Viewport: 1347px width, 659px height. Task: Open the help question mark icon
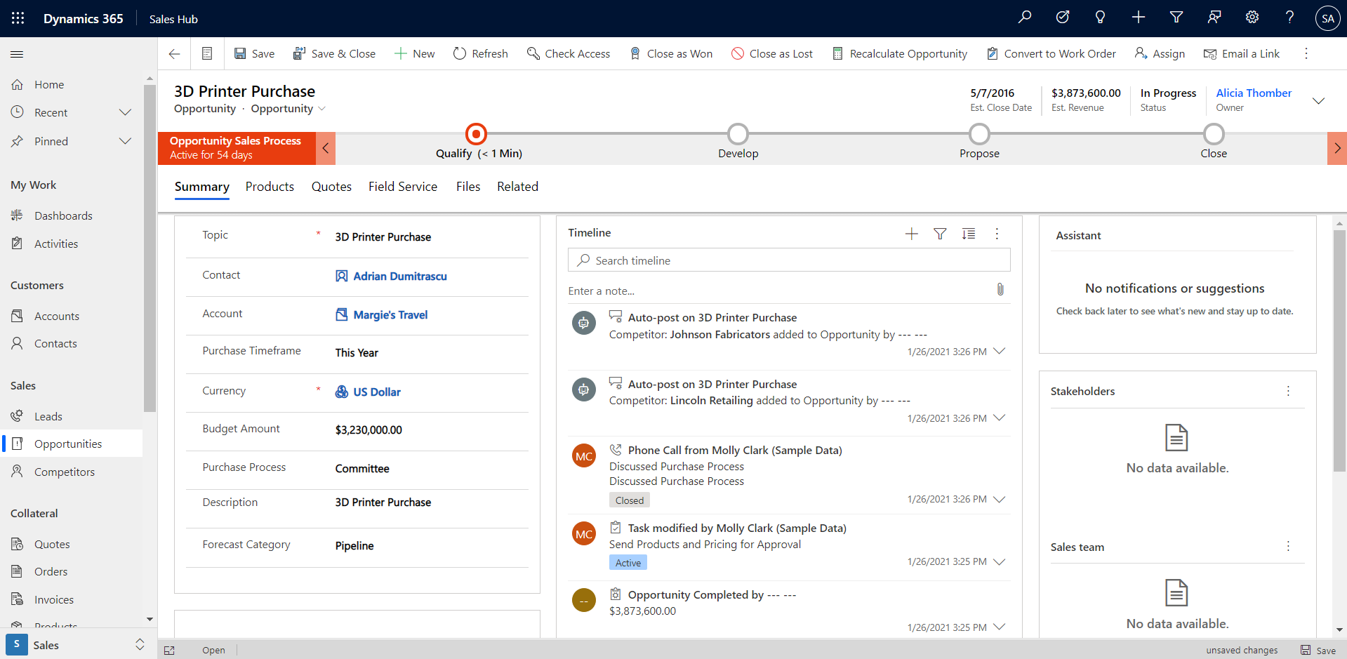[x=1289, y=18]
